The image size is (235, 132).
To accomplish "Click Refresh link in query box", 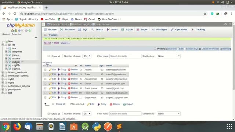I will click(x=226, y=49).
